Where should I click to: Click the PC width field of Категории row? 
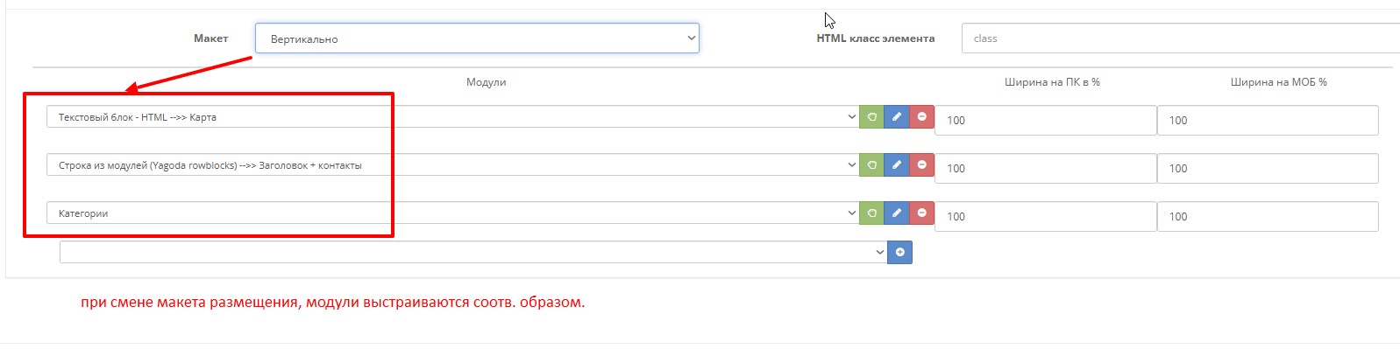coord(1045,217)
